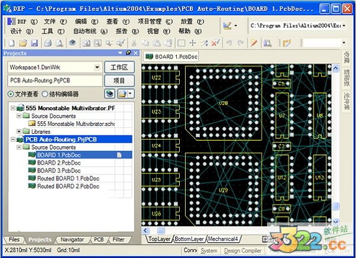Click the Print icon in the toolbar

click(47, 43)
